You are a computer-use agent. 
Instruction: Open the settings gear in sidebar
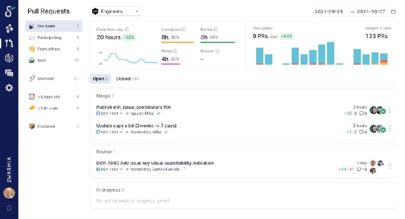[9, 88]
